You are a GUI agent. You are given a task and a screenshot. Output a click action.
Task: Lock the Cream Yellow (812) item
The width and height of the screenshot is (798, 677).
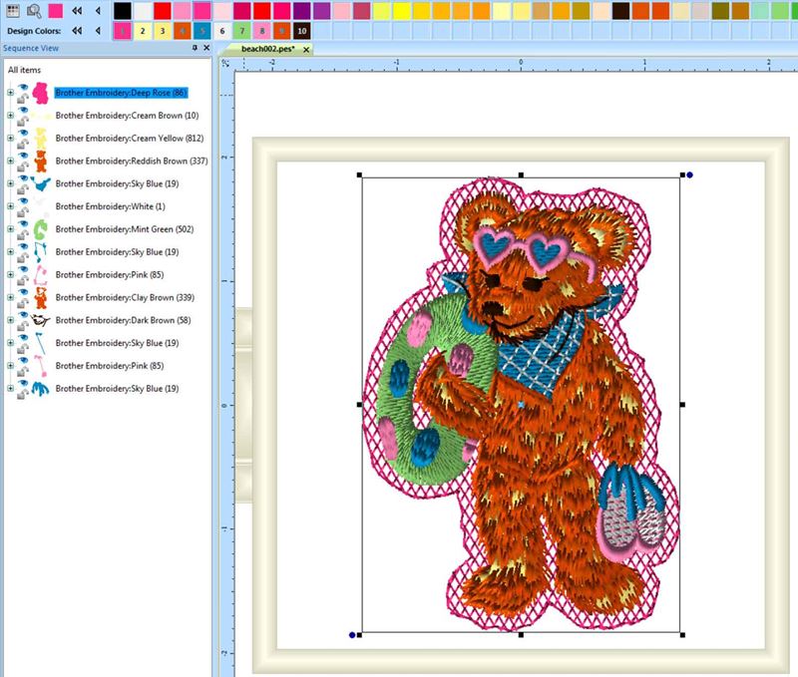point(22,144)
